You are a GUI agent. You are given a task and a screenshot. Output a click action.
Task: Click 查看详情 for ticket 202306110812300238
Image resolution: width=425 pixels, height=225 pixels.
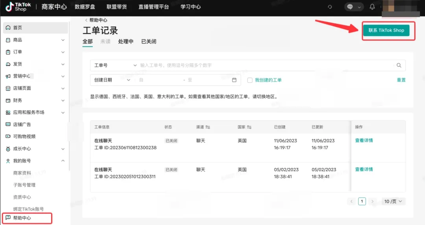click(x=364, y=140)
